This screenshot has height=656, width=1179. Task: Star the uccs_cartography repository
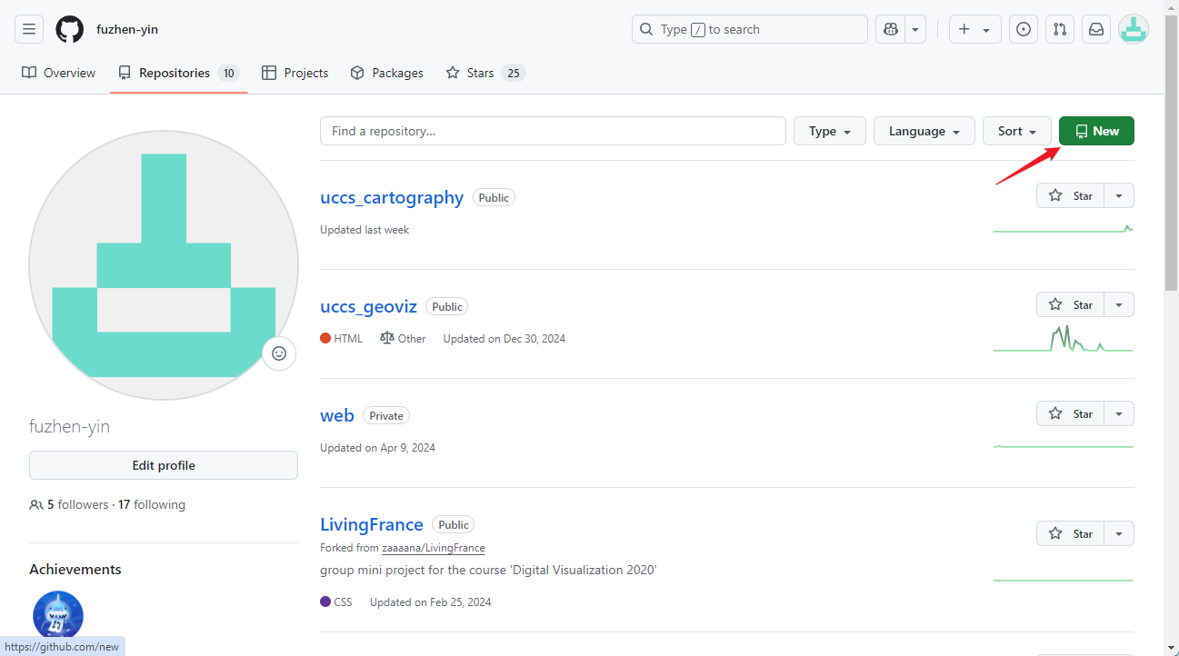(x=1071, y=195)
